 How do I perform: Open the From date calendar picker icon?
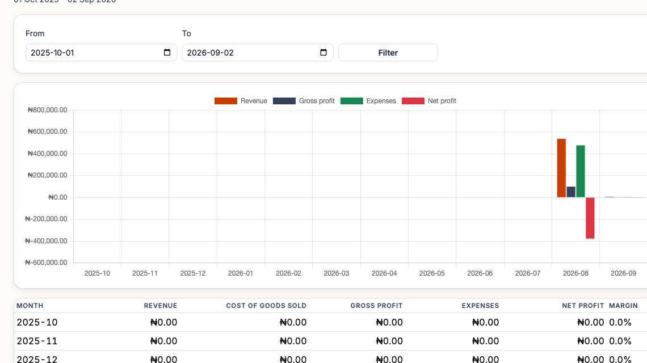click(167, 52)
